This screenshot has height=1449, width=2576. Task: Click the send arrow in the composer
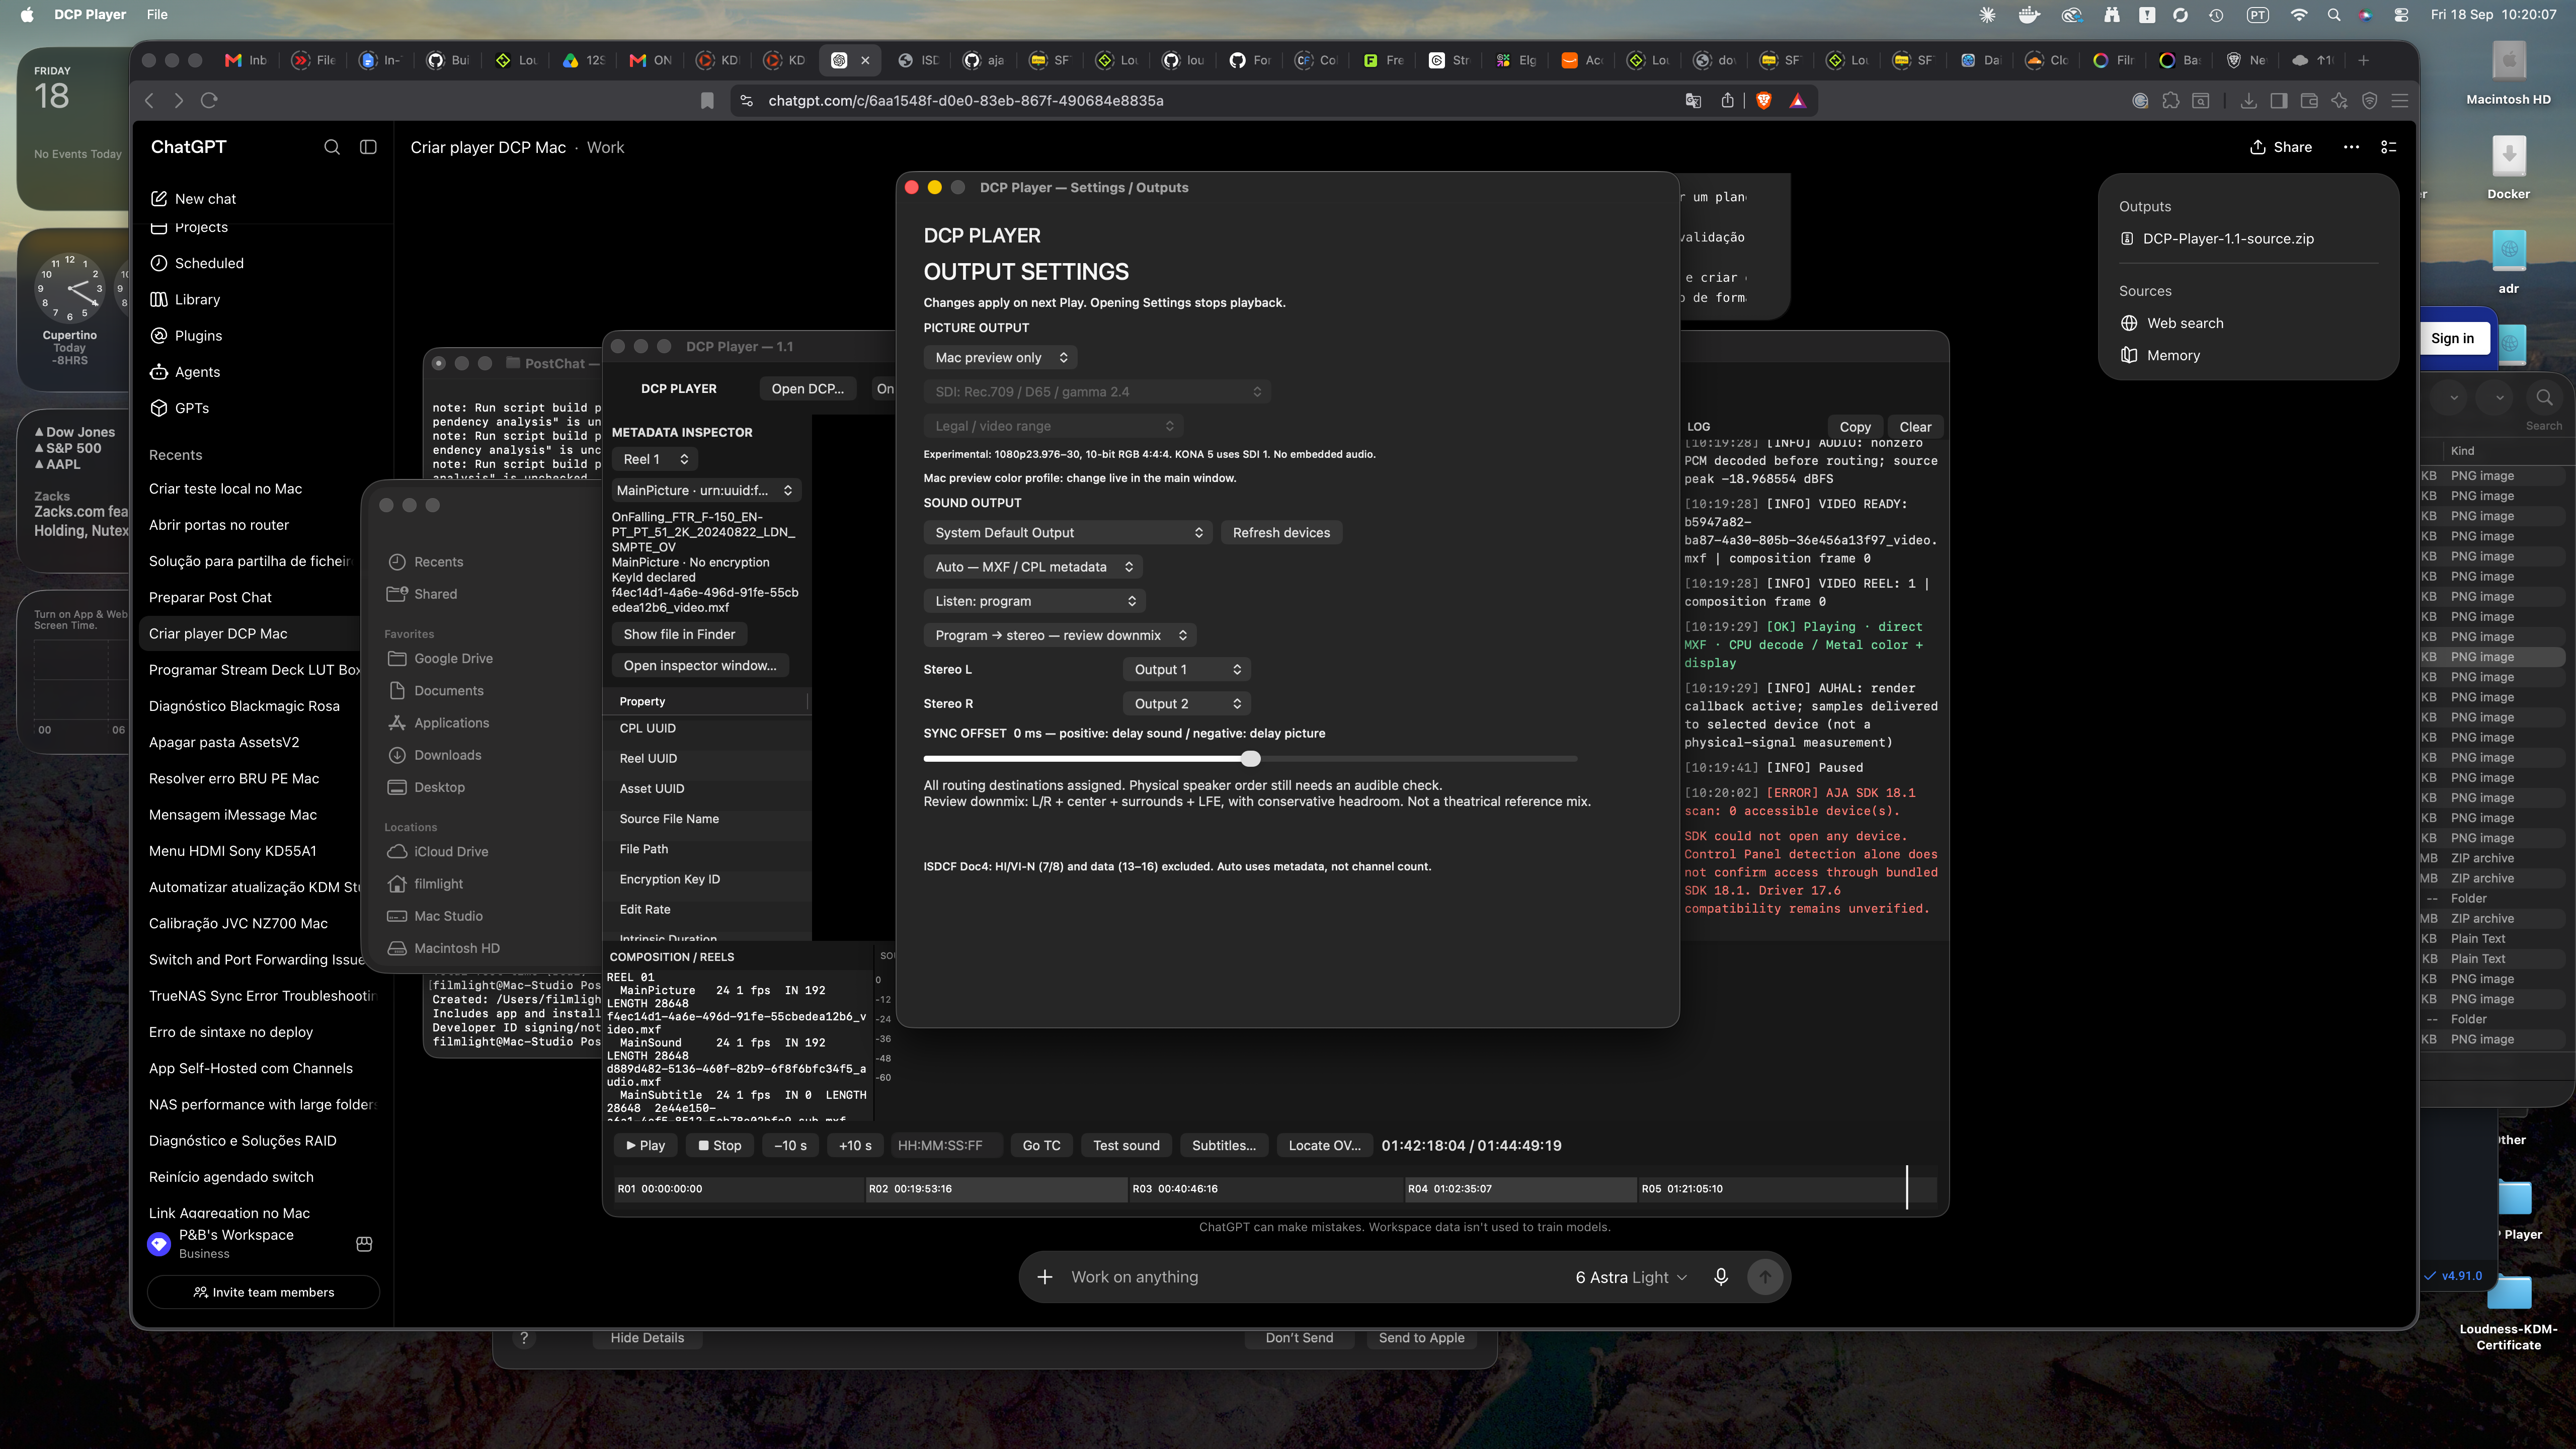(x=1765, y=1277)
